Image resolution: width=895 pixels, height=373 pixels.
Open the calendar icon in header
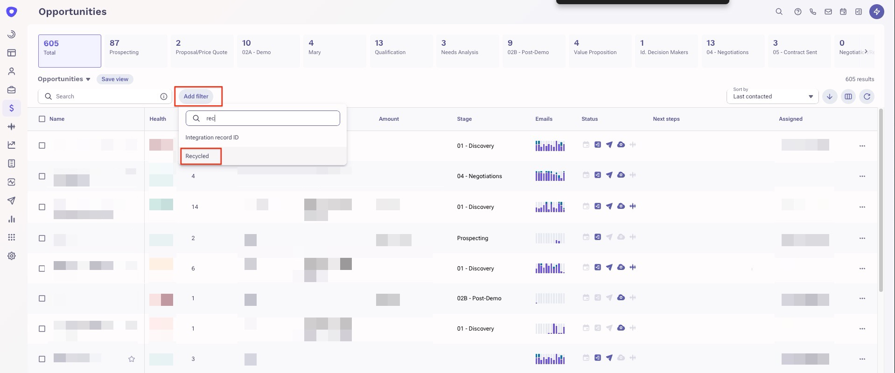coord(843,12)
